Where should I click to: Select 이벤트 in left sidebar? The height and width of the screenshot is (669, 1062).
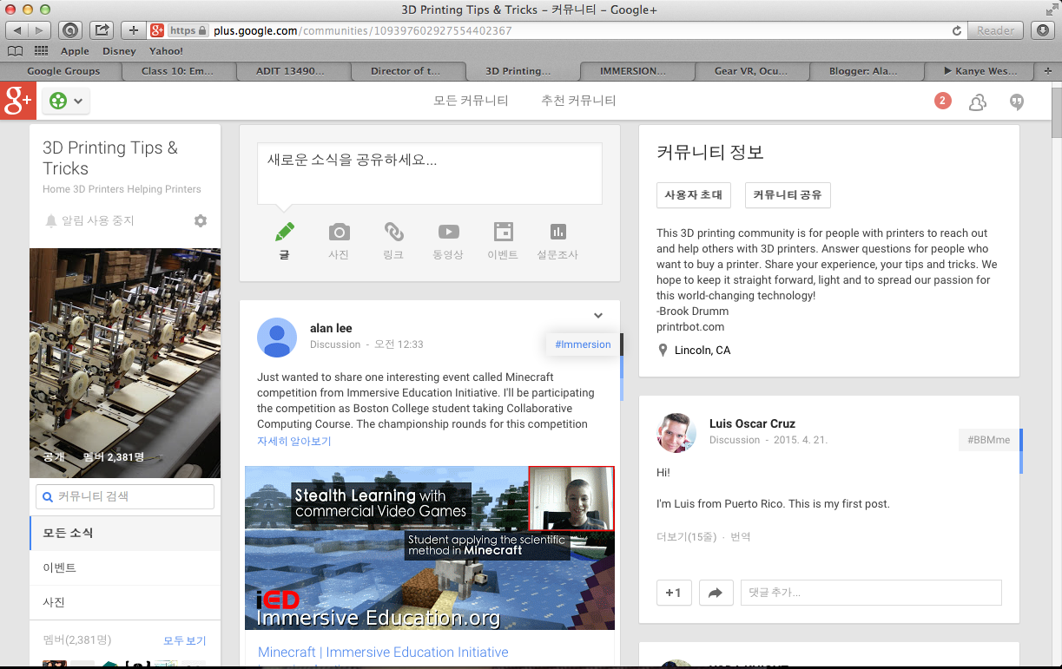point(125,567)
